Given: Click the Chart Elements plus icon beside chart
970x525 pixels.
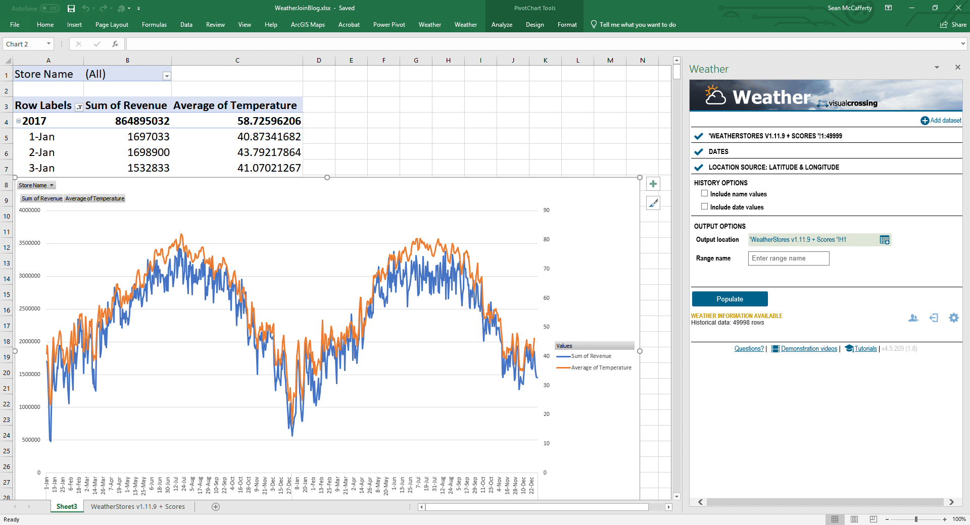Looking at the screenshot, I should (x=653, y=183).
